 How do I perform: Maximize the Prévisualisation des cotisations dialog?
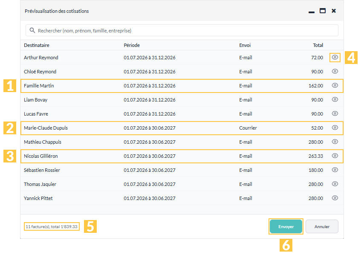pos(323,11)
